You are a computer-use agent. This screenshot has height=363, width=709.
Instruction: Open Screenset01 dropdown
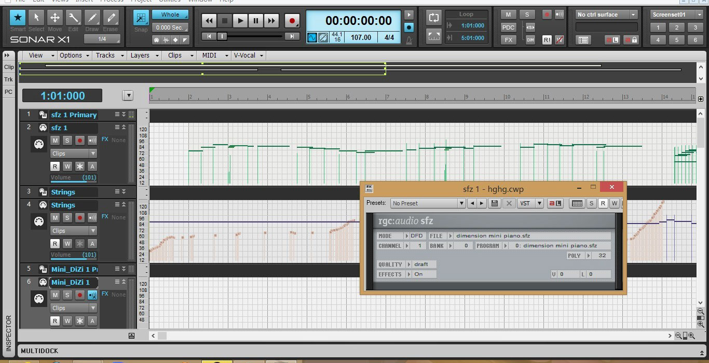tap(676, 15)
